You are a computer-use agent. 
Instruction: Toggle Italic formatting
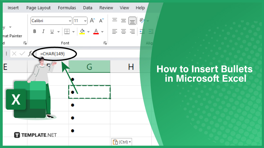pos(43,31)
